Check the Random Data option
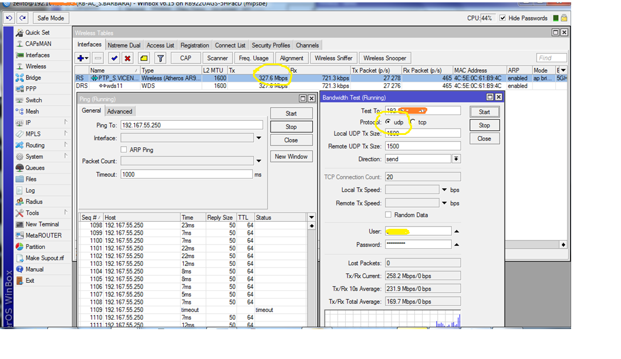 click(x=389, y=215)
